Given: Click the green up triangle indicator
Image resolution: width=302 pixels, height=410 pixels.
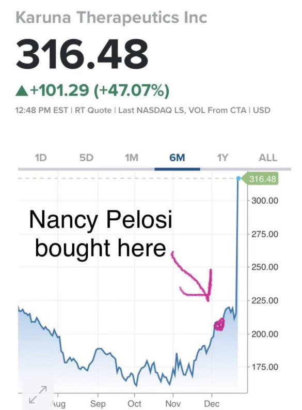Looking at the screenshot, I should 22,92.
